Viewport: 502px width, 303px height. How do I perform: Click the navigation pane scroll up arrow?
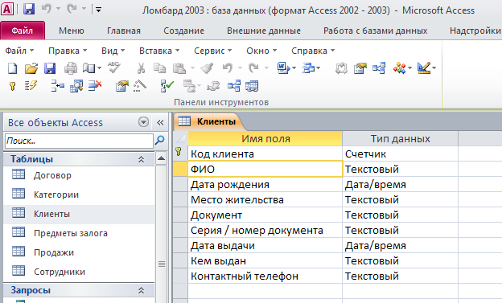161,158
